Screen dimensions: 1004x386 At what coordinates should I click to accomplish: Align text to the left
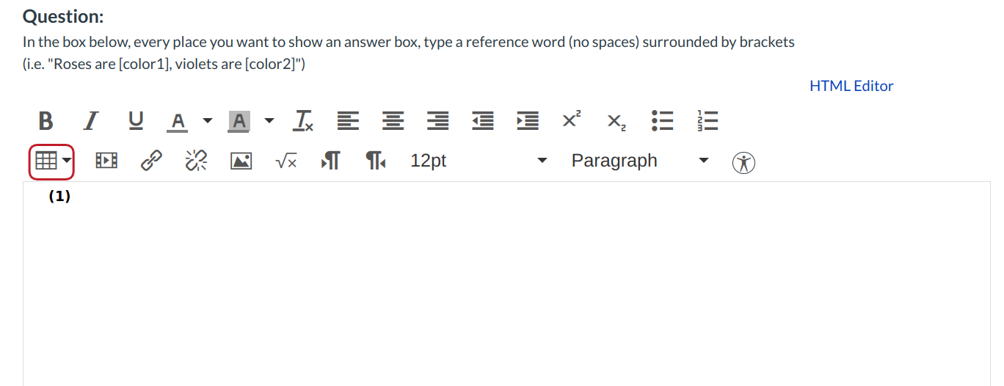point(348,120)
